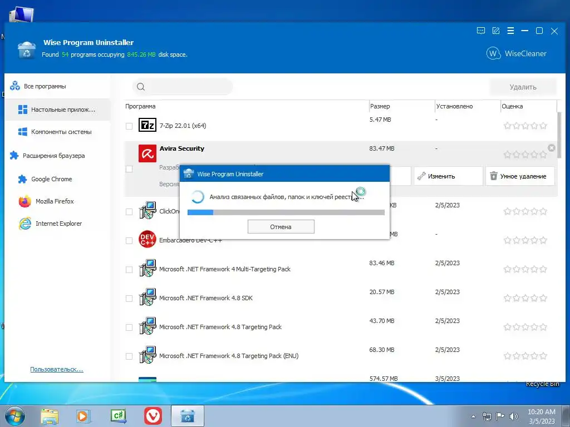The image size is (570, 427).
Task: Open Vivaldi browser from taskbar
Action: tap(153, 416)
